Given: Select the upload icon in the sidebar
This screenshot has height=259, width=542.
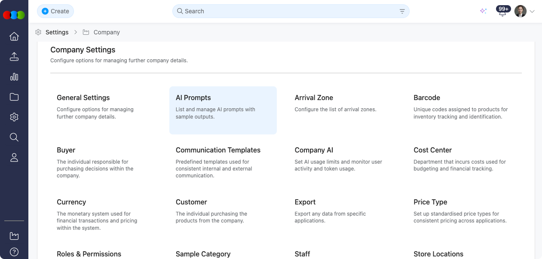Looking at the screenshot, I should [14, 57].
